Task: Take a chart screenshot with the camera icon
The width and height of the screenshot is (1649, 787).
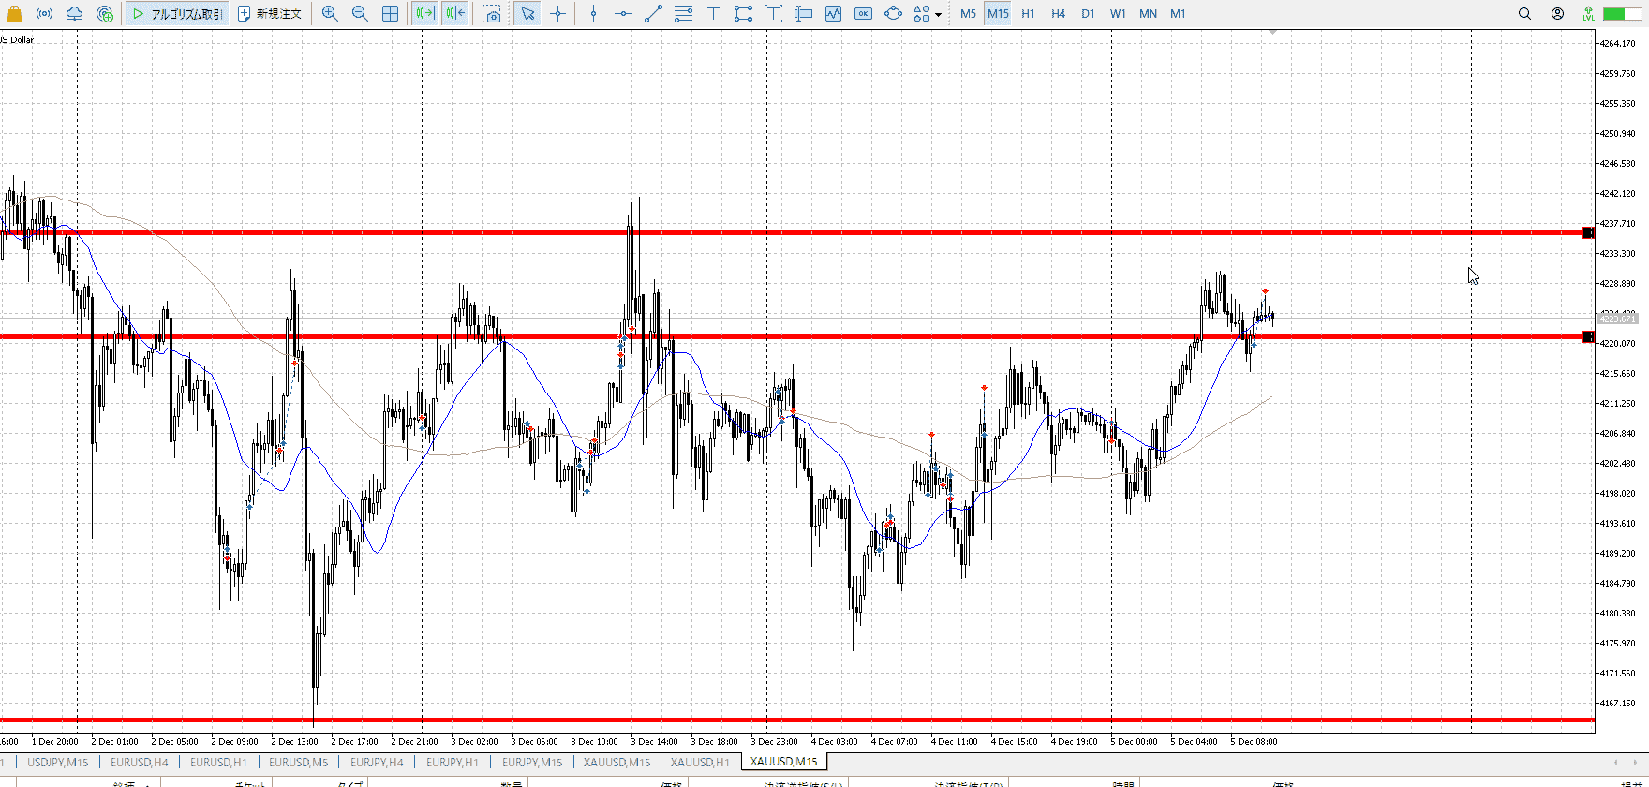Action: 492,14
